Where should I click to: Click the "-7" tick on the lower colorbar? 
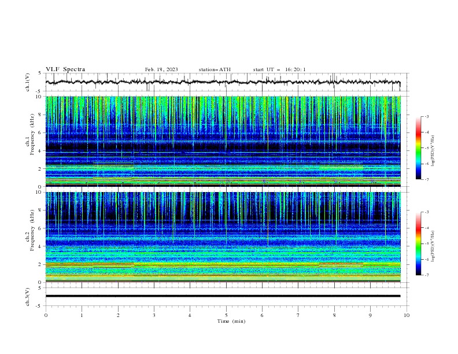(426, 275)
